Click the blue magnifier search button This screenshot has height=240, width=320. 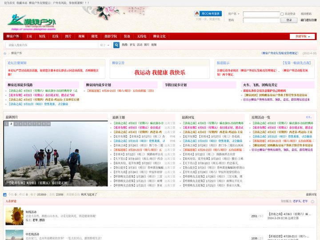pos(116,45)
